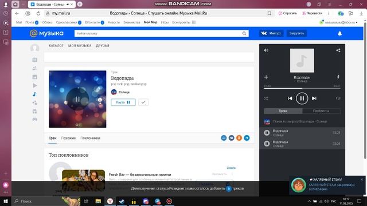Share the track from the player panel
The width and height of the screenshot is (367, 206).
tap(338, 50)
